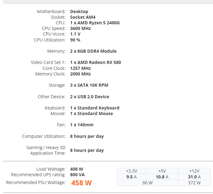Screen dimensions: 213x194
Task: Select the '10.8 A' table cell
Action: click(162, 177)
